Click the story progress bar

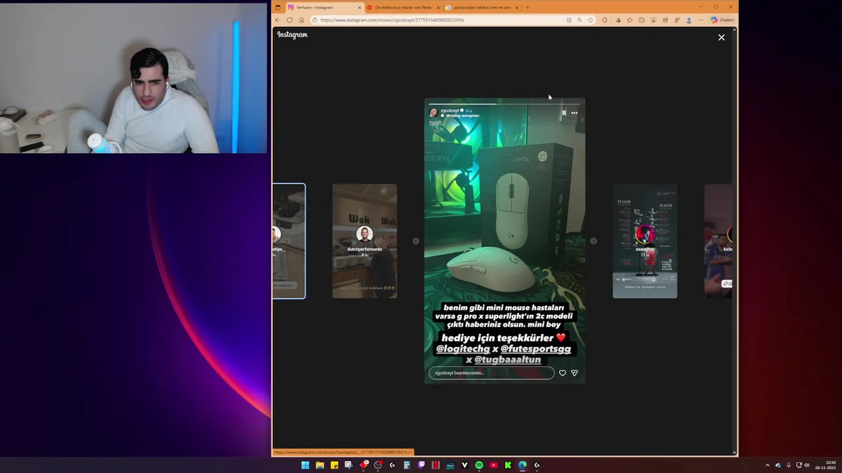point(505,104)
